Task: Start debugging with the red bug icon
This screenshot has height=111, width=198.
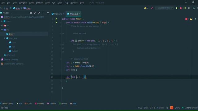Action: 181,8
